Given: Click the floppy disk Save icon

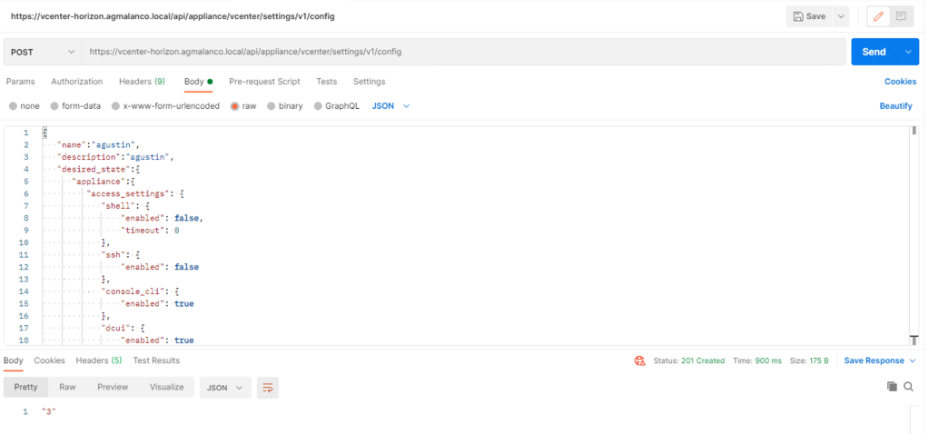Looking at the screenshot, I should click(798, 16).
